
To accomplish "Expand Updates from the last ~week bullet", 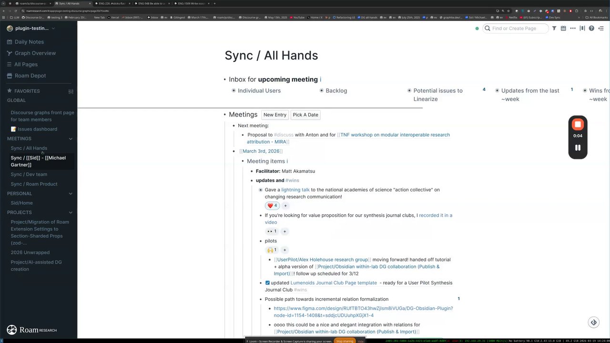I will 497,91.
